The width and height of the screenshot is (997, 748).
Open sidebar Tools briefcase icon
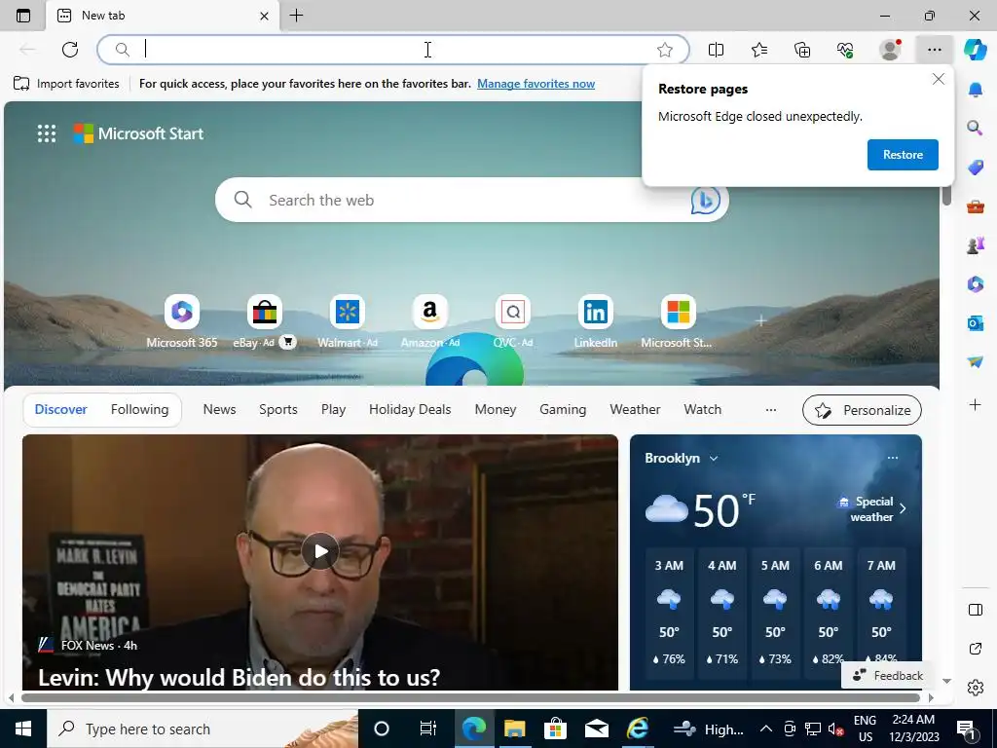click(975, 206)
